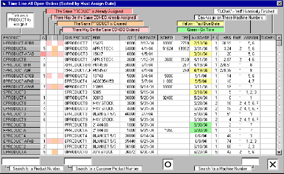Click the large X button at bottom right
The height and width of the screenshot is (174, 284).
point(273,164)
